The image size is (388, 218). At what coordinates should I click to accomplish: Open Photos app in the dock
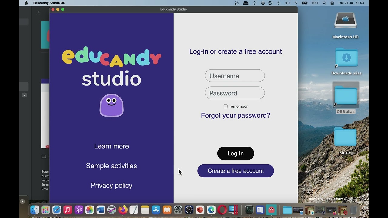pyautogui.click(x=90, y=210)
